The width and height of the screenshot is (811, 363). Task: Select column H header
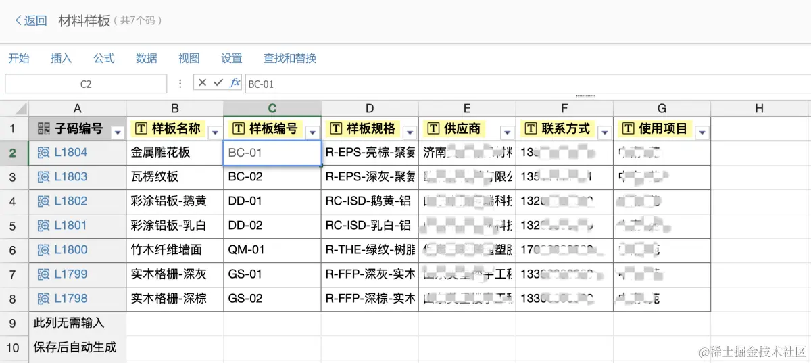759,108
